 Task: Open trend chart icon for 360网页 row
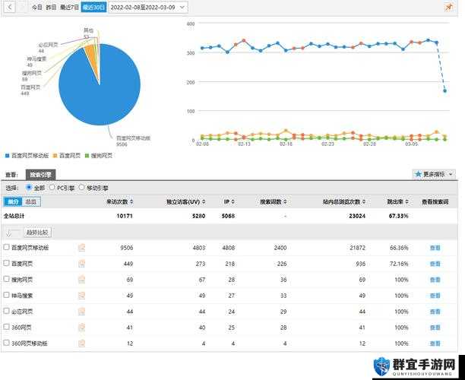(81, 328)
